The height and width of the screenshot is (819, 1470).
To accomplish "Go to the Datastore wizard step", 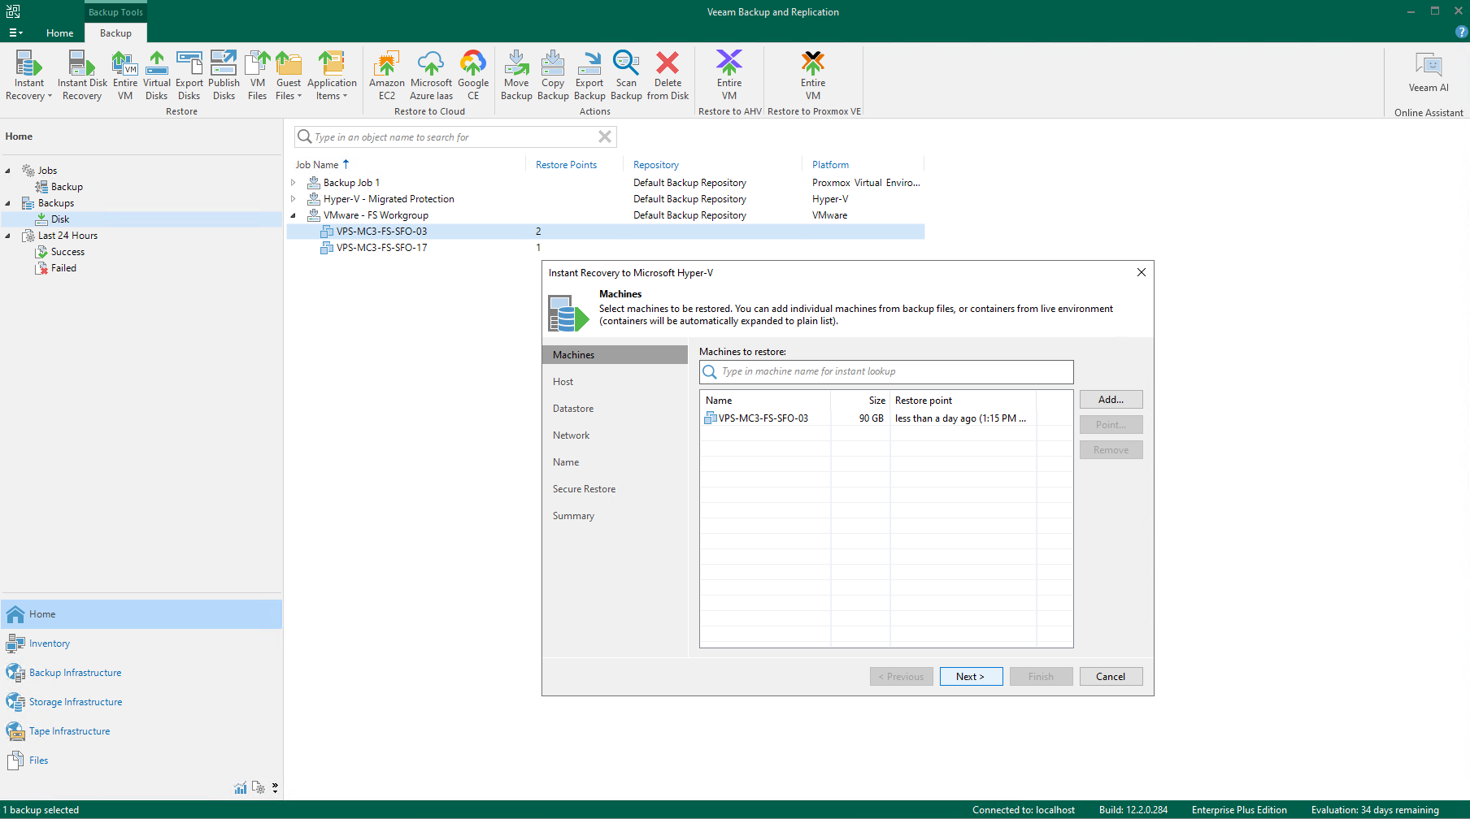I will click(573, 409).
